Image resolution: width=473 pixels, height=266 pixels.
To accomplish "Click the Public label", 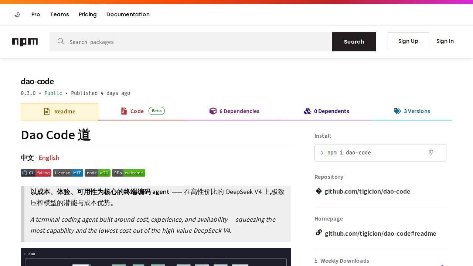I will tap(53, 93).
